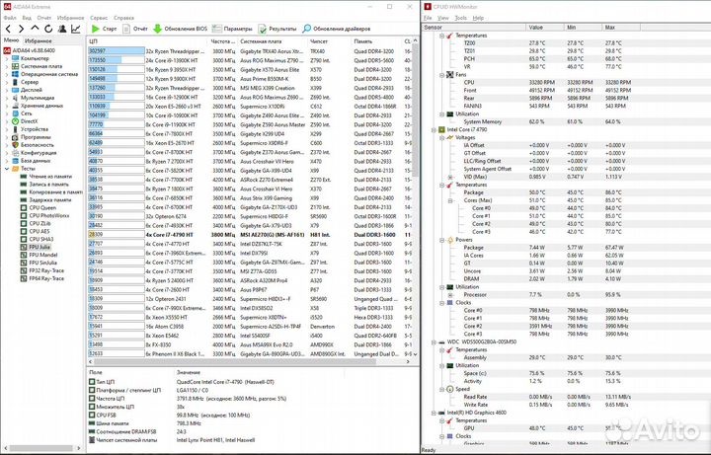Click the Up arrow in AIDA64 toolbar
The width and height of the screenshot is (711, 455).
(35, 29)
